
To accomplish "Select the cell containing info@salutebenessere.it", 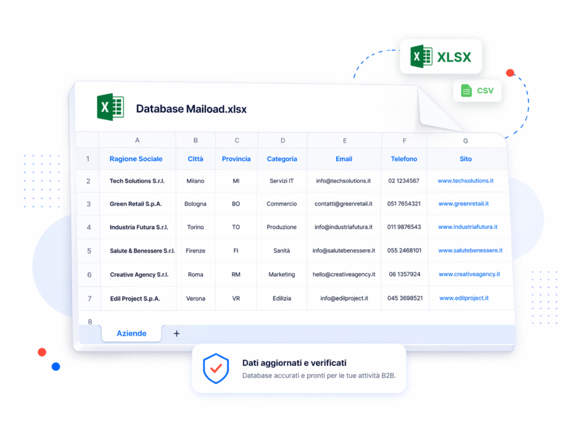I will coord(344,250).
